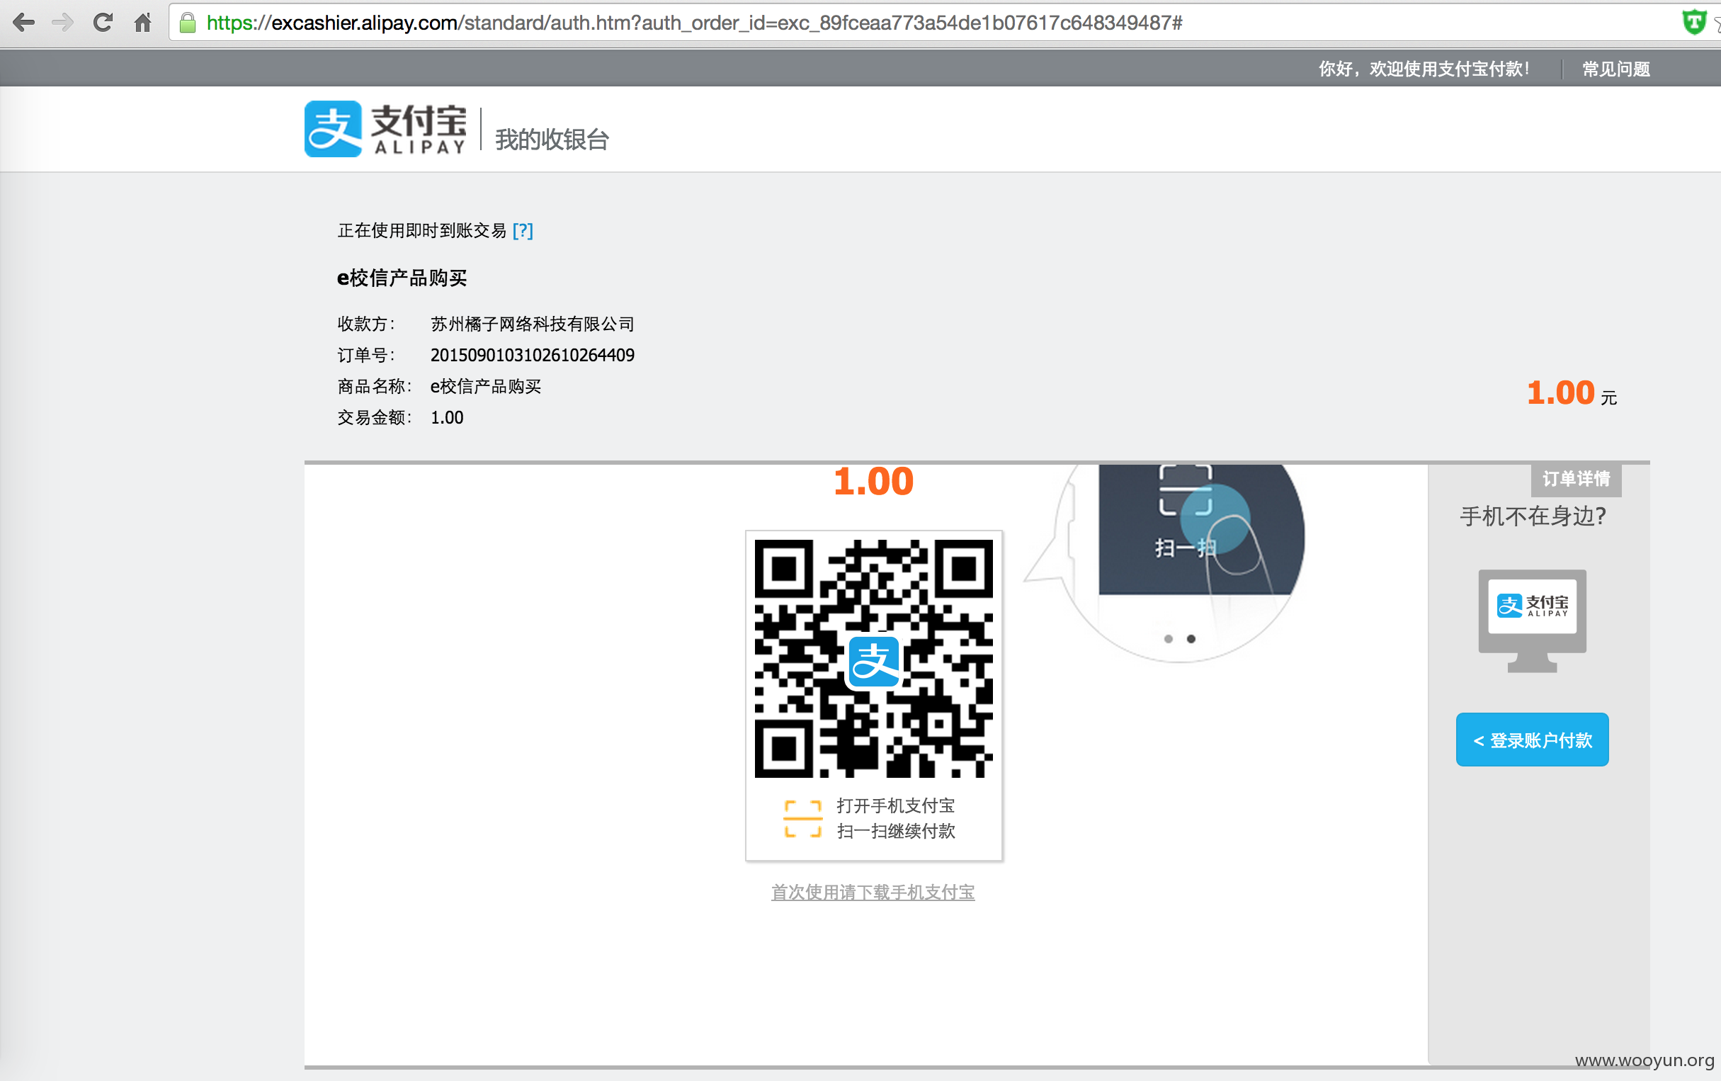
Task: Click the green shield extension icon
Action: (x=1693, y=22)
